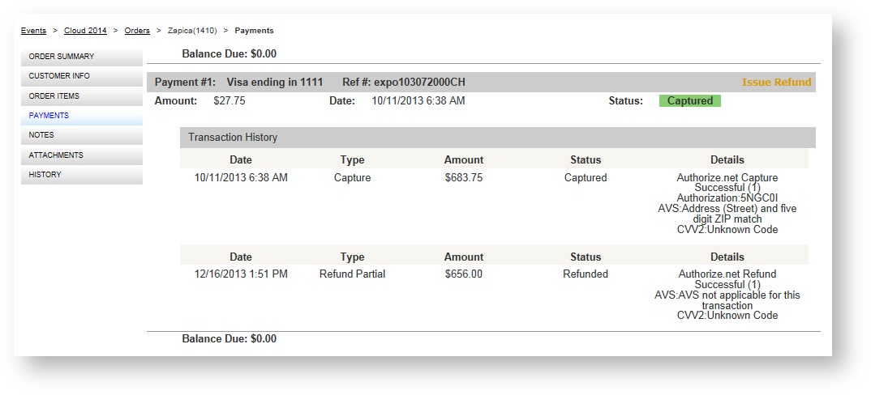Click the Events breadcrumb link
Image resolution: width=871 pixels, height=395 pixels.
33,31
